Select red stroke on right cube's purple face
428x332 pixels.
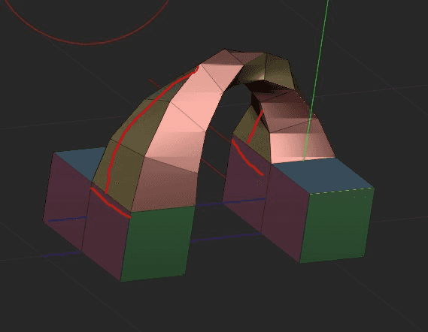pos(247,158)
